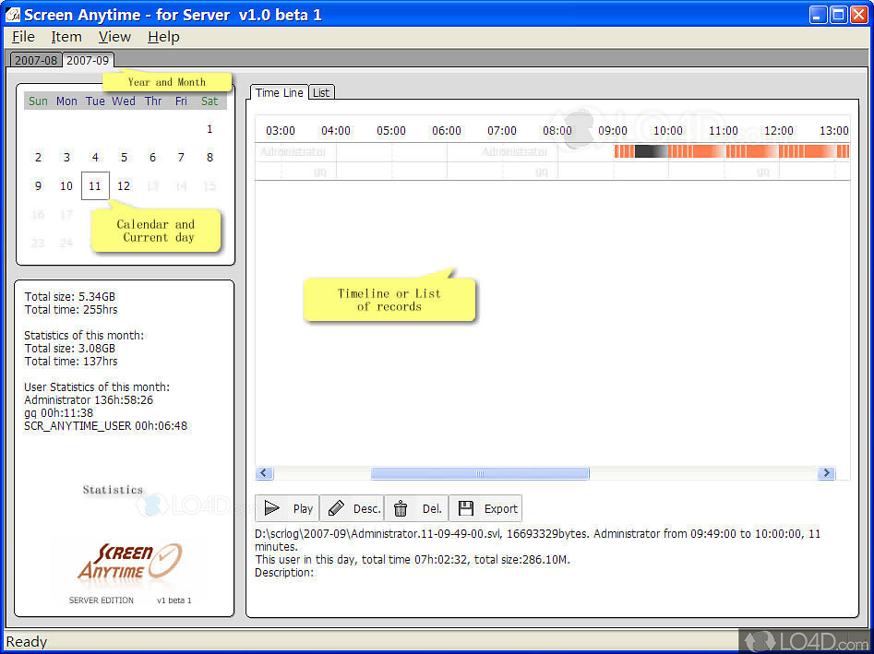Image resolution: width=874 pixels, height=654 pixels.
Task: Open the 2007-08 month tab
Action: [x=35, y=59]
